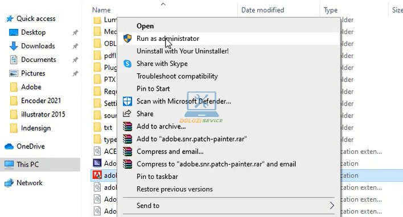
Task: Click the OneDrive cloud icon
Action: click(x=9, y=146)
